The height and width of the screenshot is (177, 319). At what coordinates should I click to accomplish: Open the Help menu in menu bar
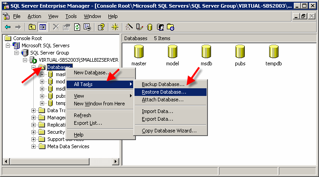coord(113,16)
